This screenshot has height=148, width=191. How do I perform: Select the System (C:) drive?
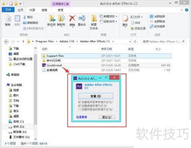tap(16, 121)
